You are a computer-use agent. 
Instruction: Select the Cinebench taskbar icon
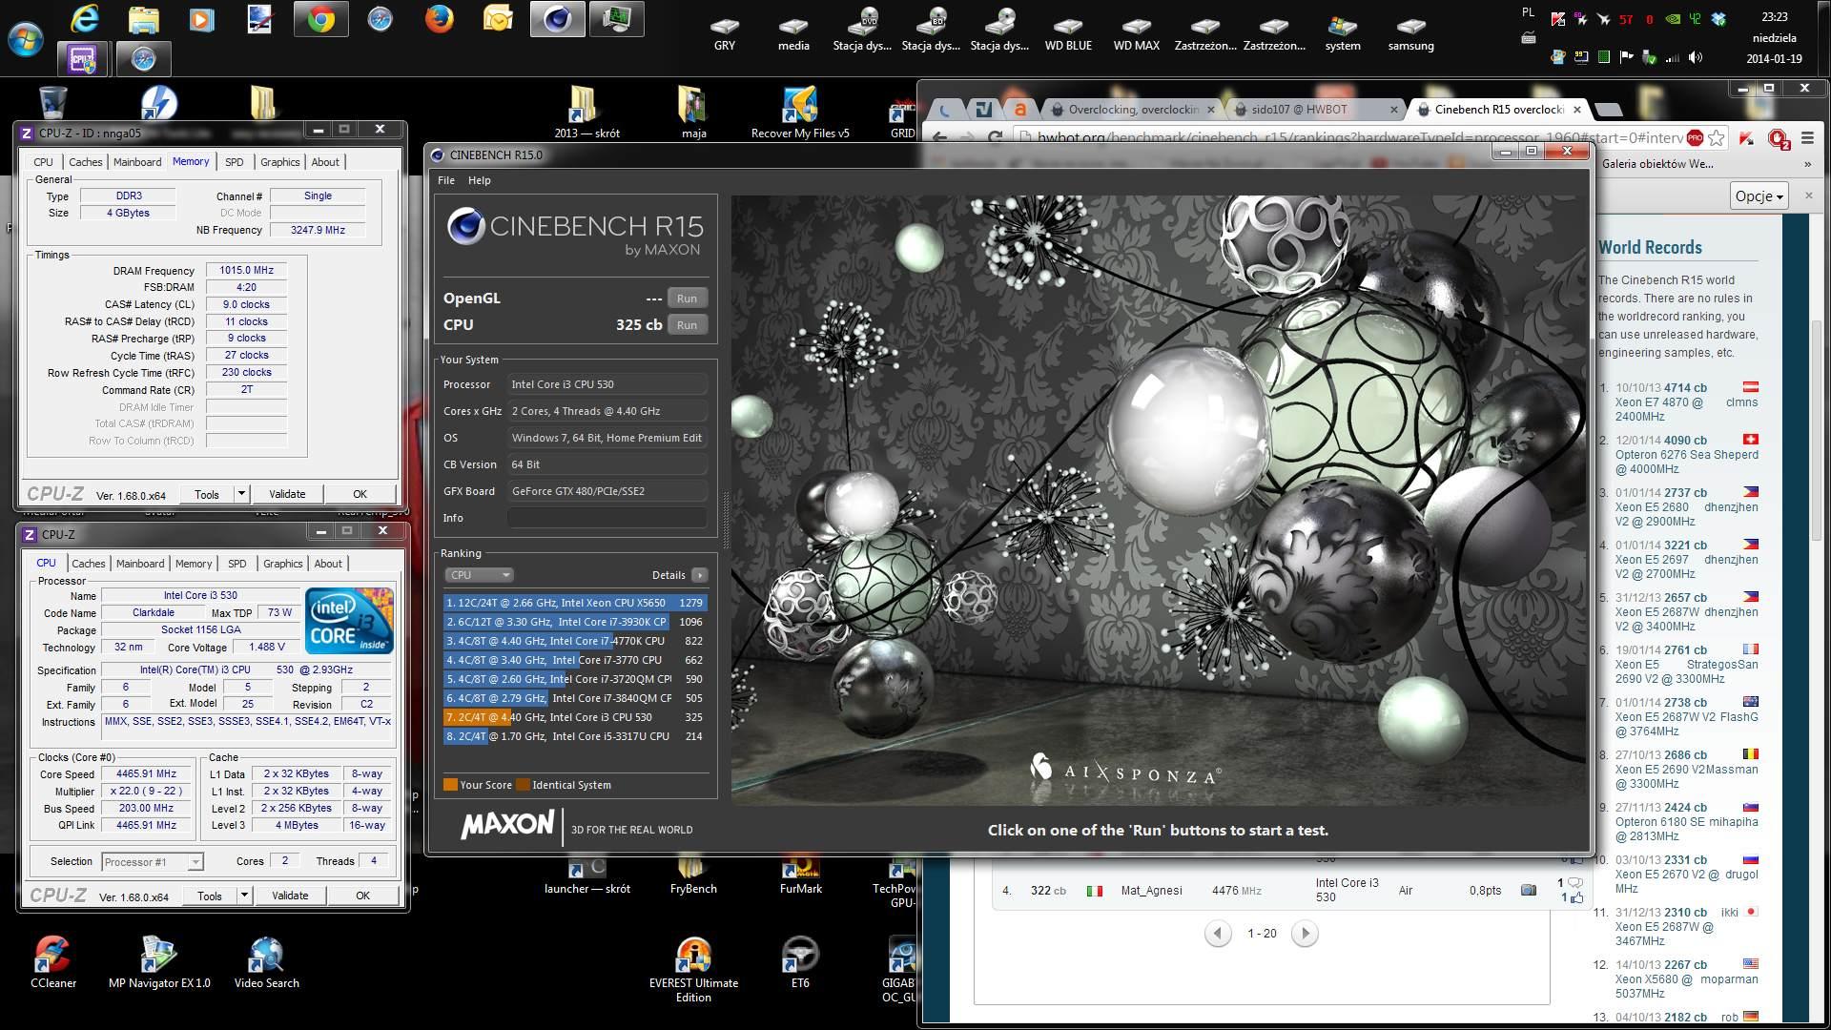tap(557, 19)
